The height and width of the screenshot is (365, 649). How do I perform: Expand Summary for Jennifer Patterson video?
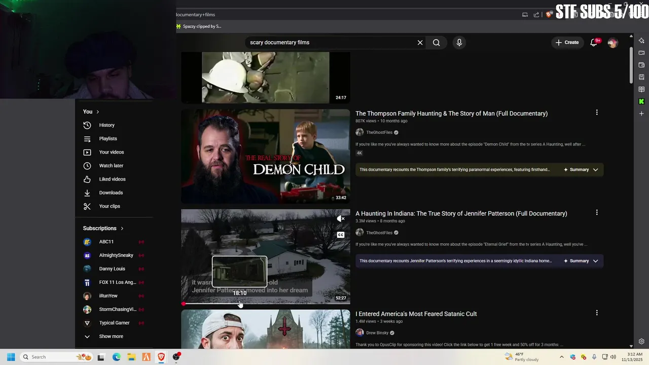click(581, 261)
